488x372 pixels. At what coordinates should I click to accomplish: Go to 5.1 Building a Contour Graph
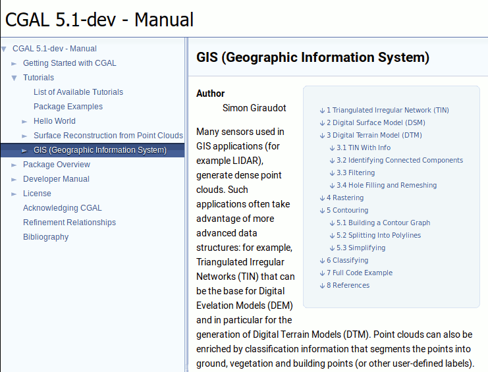pos(383,223)
